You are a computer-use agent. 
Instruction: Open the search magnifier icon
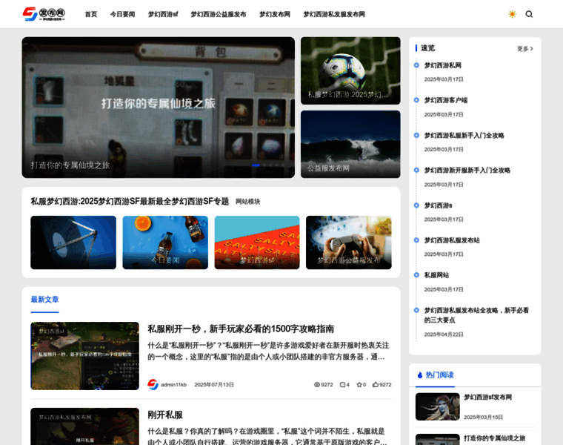coord(529,14)
